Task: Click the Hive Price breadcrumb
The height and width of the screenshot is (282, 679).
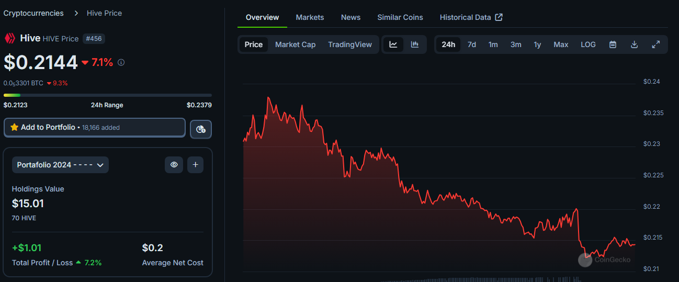Action: (104, 13)
